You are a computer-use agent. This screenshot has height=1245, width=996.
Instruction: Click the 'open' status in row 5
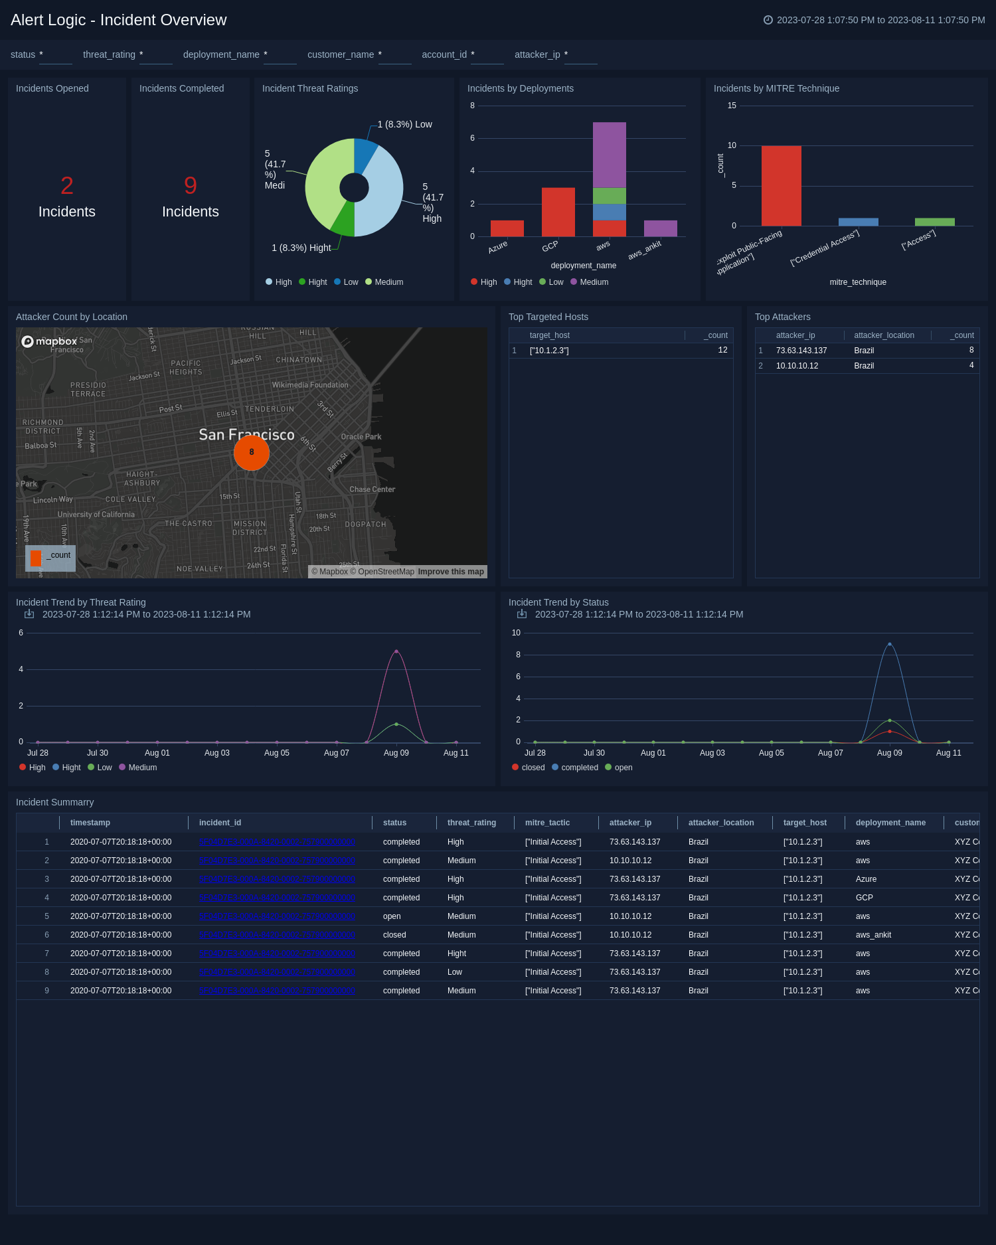(x=392, y=916)
